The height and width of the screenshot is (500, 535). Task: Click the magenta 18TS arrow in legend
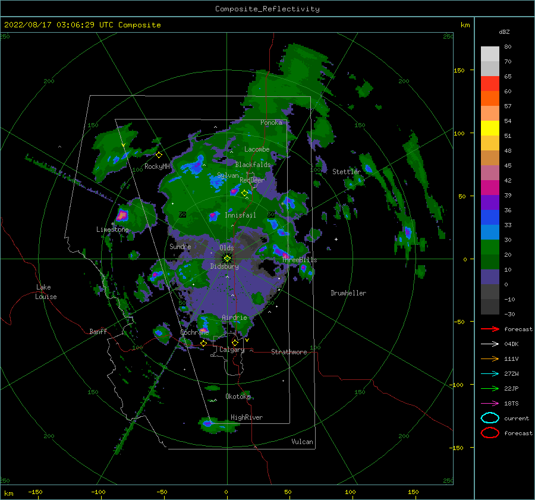tap(490, 404)
